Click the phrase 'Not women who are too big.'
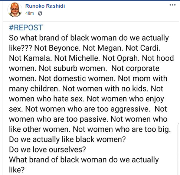 122,129
